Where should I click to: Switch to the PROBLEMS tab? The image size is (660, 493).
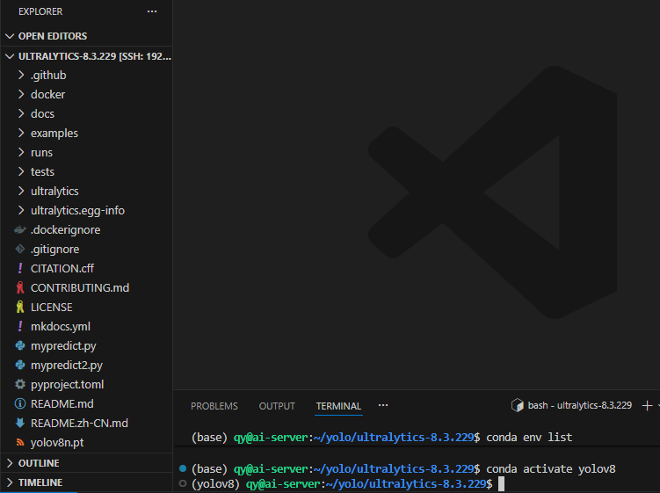[214, 406]
